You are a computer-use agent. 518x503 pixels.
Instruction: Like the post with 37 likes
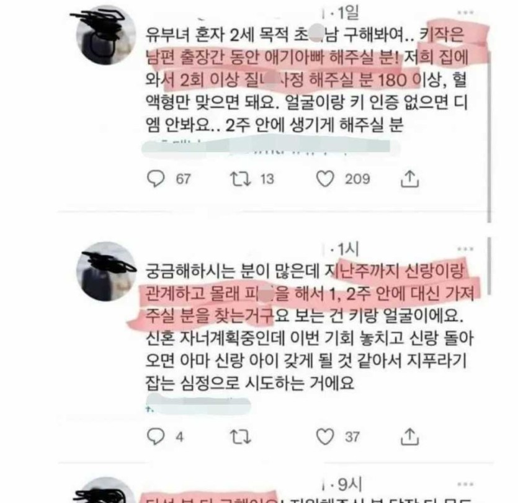(x=325, y=437)
